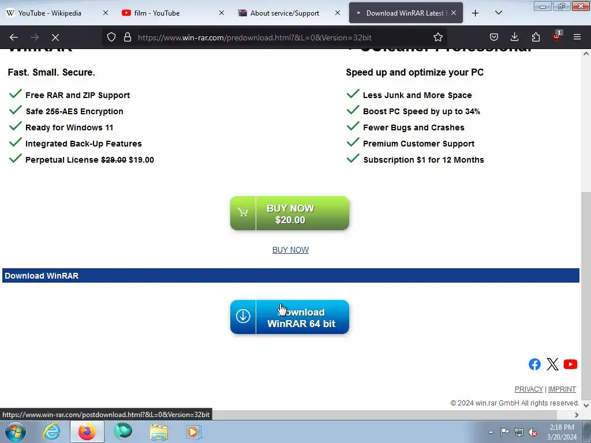Click the site security padlock icon
This screenshot has width=591, height=443.
tap(128, 37)
